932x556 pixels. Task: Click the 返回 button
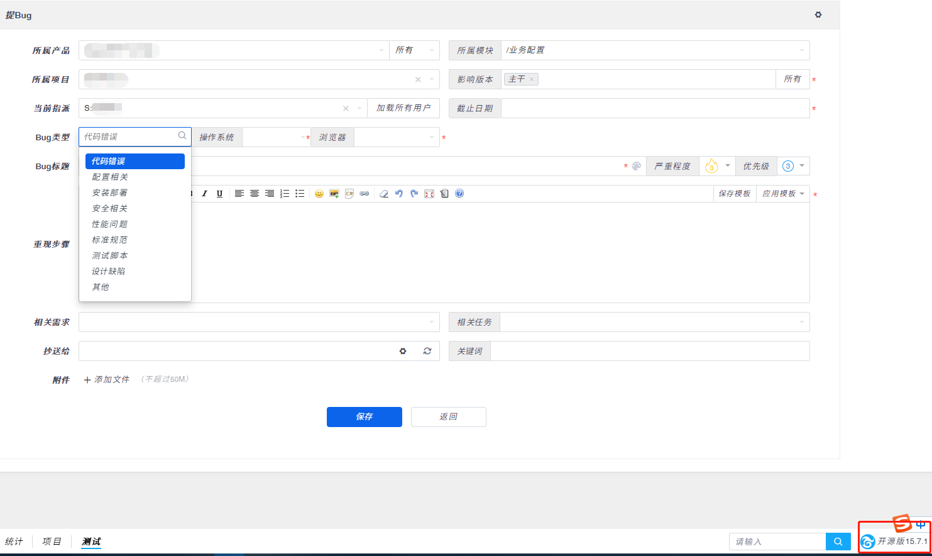pyautogui.click(x=449, y=417)
